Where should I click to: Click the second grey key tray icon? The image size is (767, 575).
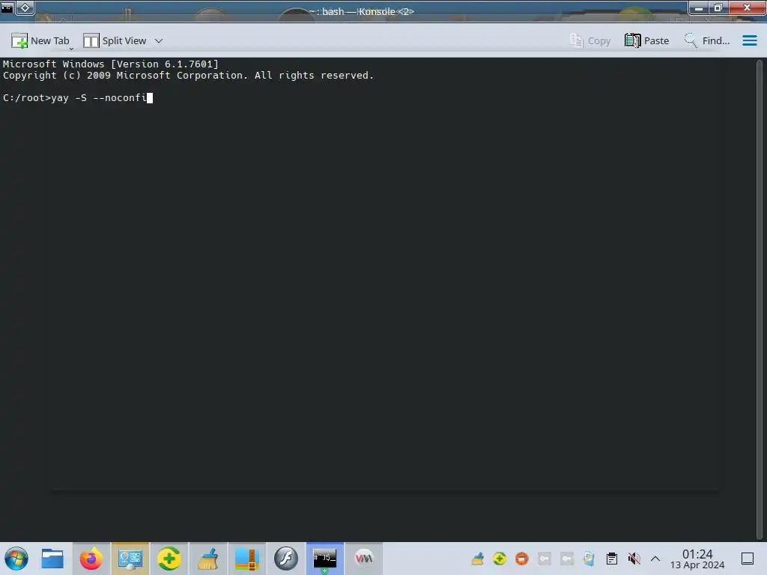pos(566,559)
